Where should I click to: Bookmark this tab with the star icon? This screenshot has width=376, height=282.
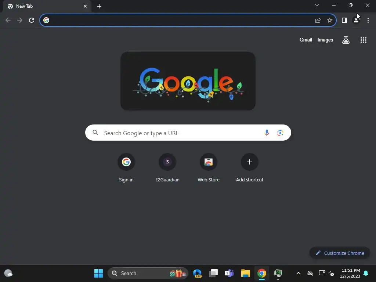(330, 21)
